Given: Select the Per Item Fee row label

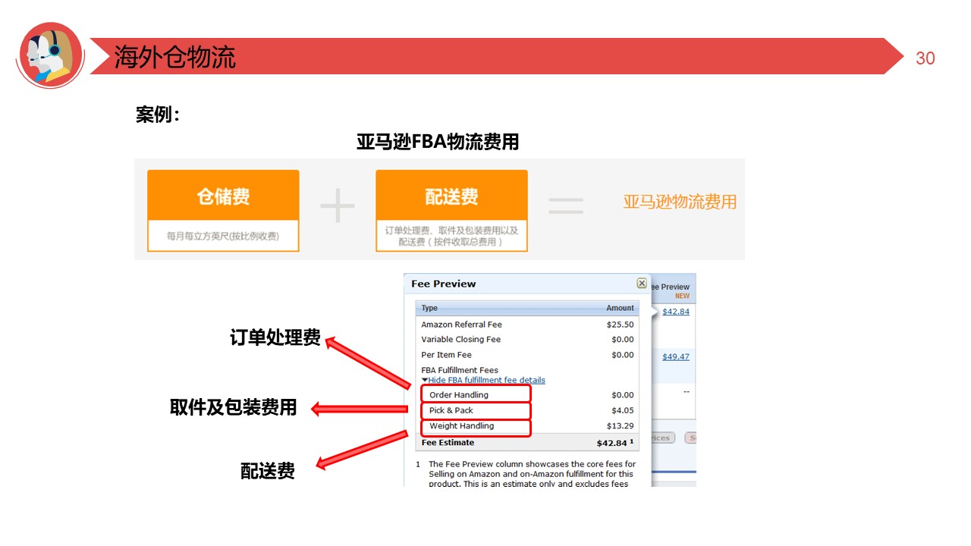Looking at the screenshot, I should pyautogui.click(x=446, y=355).
